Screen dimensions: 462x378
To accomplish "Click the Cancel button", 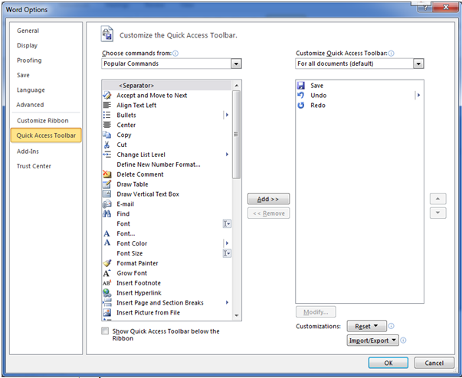I will (434, 363).
